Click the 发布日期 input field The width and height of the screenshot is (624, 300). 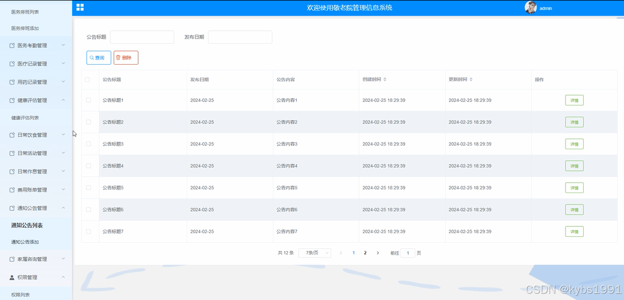point(240,37)
